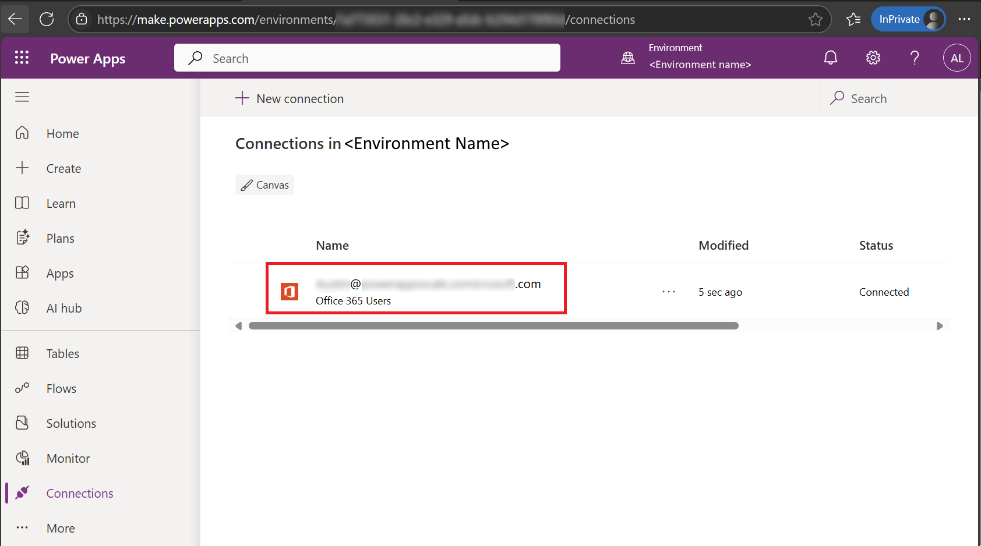
Task: Open the Power Apps waffle app launcher
Action: pyautogui.click(x=22, y=58)
